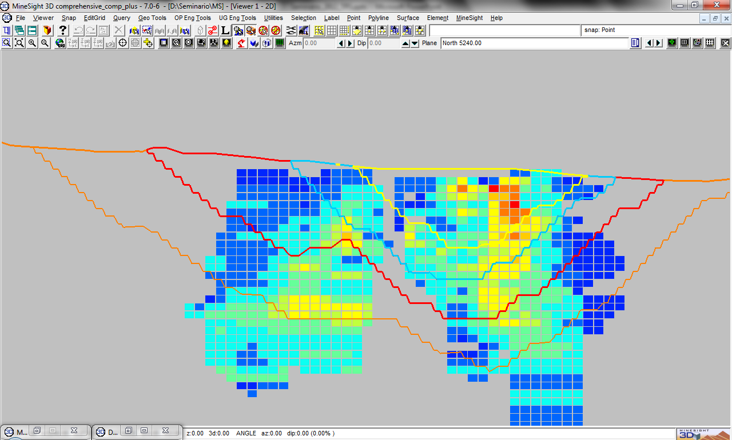The height and width of the screenshot is (440, 732).
Task: Click the viewer icon with X at toolbar end
Action: [725, 43]
